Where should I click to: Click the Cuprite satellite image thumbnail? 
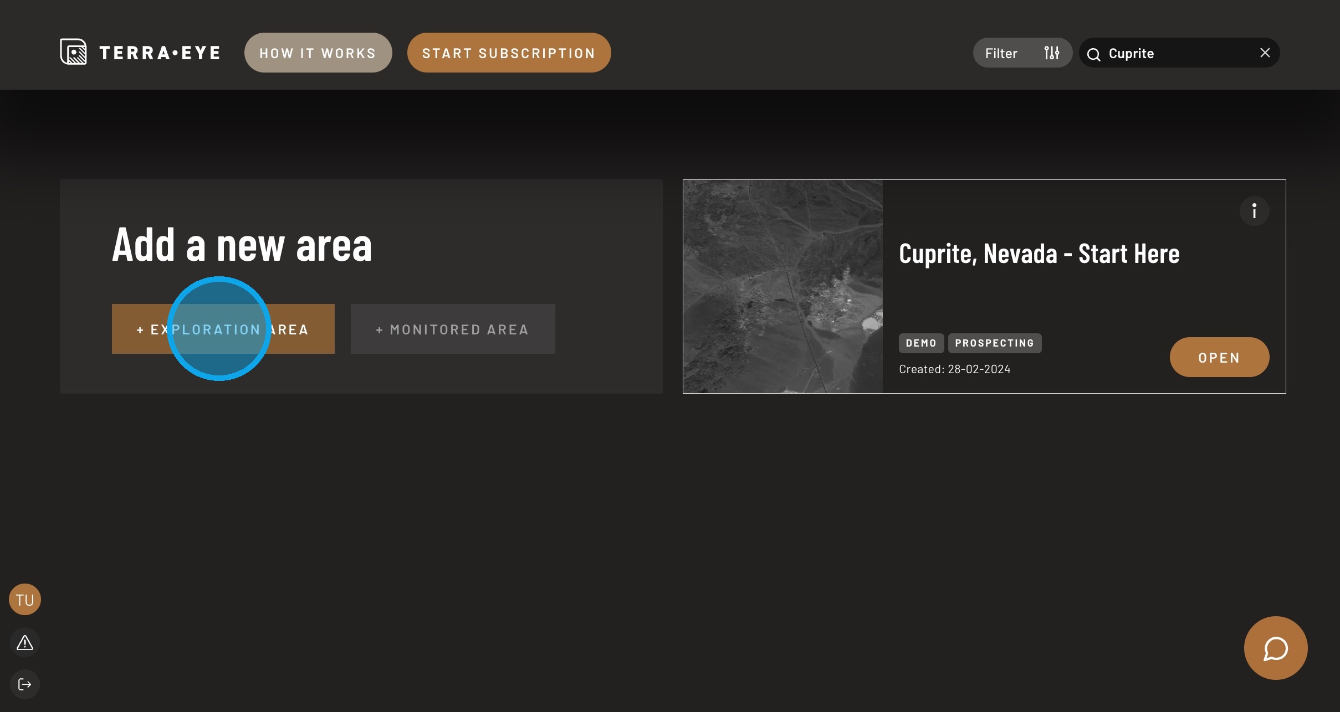click(x=782, y=286)
